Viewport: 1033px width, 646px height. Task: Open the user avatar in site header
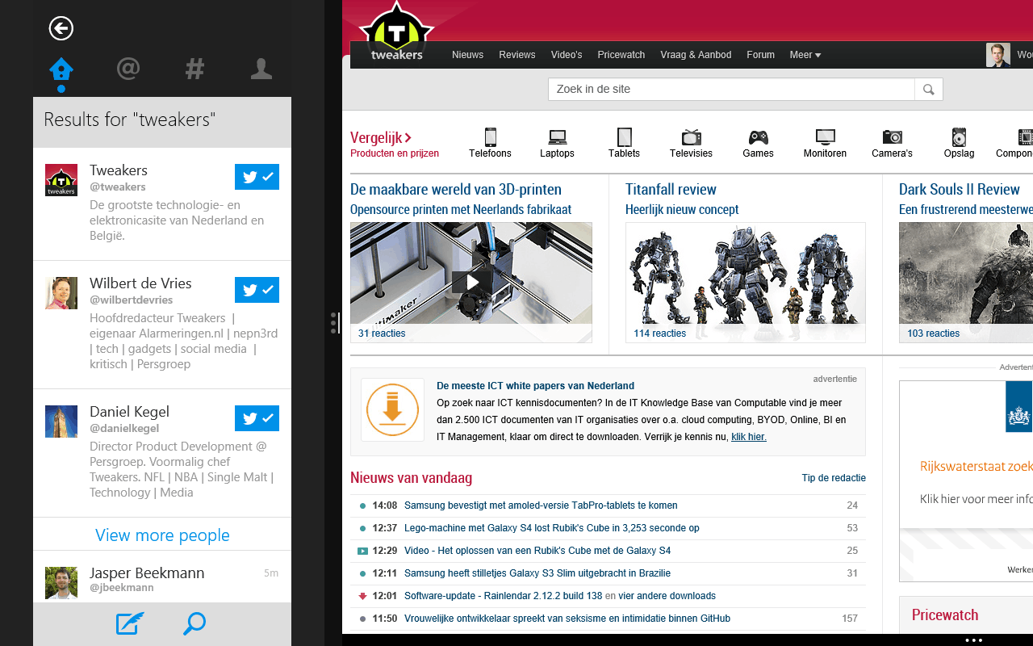tap(998, 55)
